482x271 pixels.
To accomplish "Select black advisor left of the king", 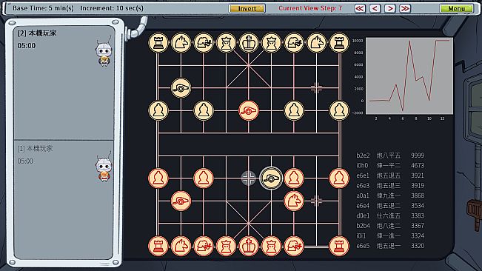I will point(226,42).
